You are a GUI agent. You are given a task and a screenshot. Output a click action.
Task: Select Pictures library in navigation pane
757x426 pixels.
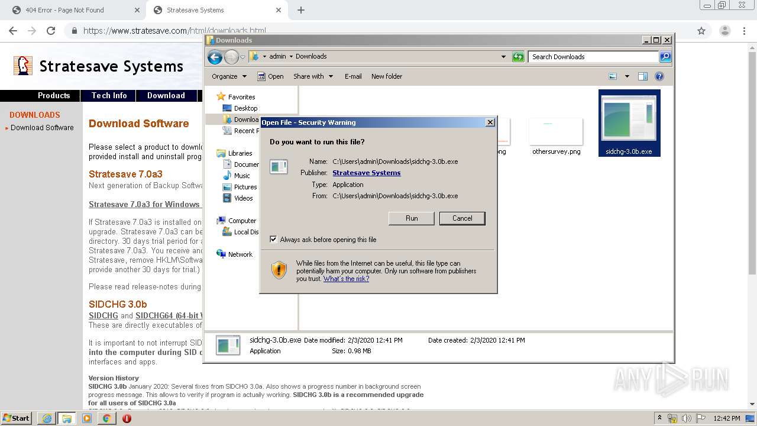[240, 187]
